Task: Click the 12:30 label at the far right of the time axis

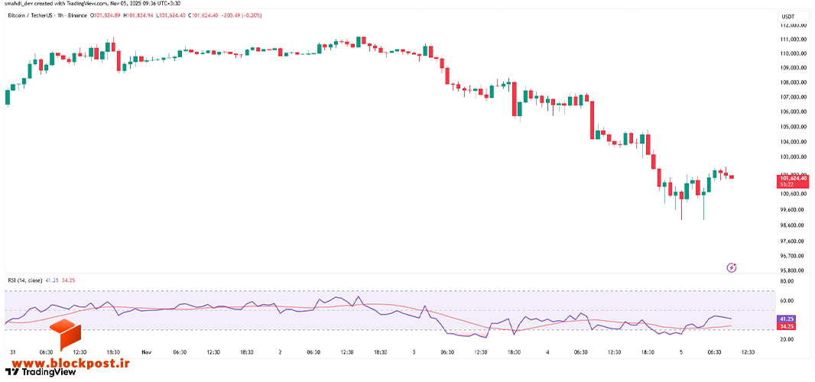Action: pyautogui.click(x=748, y=352)
